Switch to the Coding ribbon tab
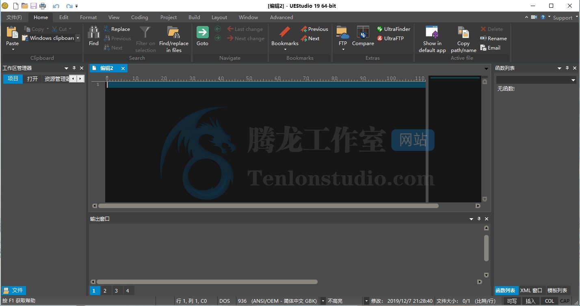Image resolution: width=580 pixels, height=306 pixels. tap(139, 17)
